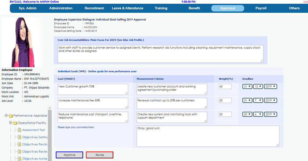Collapse the Performance Appraisal tree node
The height and width of the screenshot is (161, 308).
tap(6, 116)
